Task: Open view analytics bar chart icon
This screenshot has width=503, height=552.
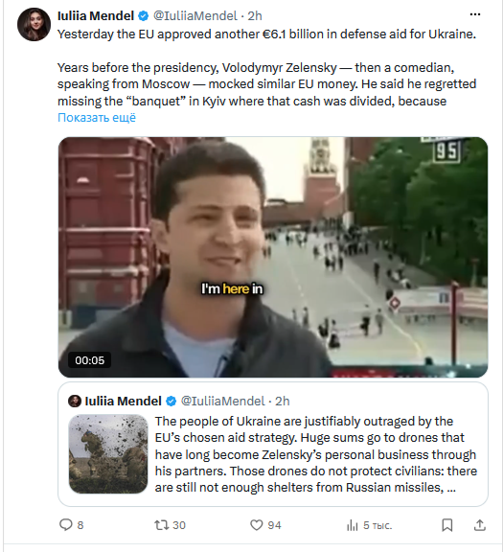Action: tap(352, 525)
